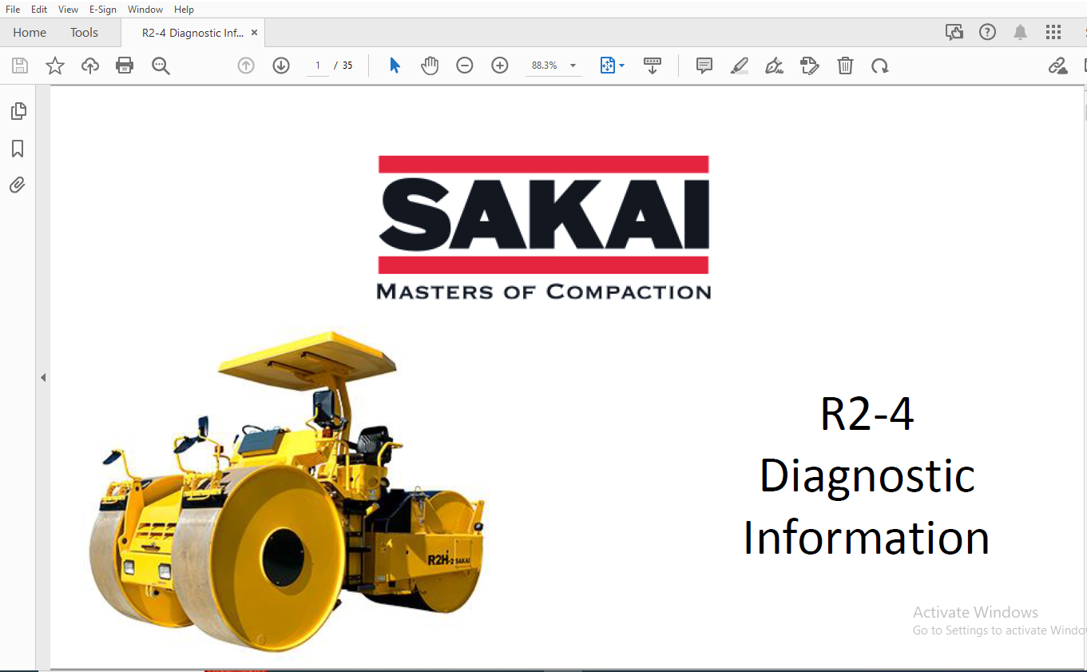
Task: Open the Attachments paperclip panel
Action: pos(18,185)
